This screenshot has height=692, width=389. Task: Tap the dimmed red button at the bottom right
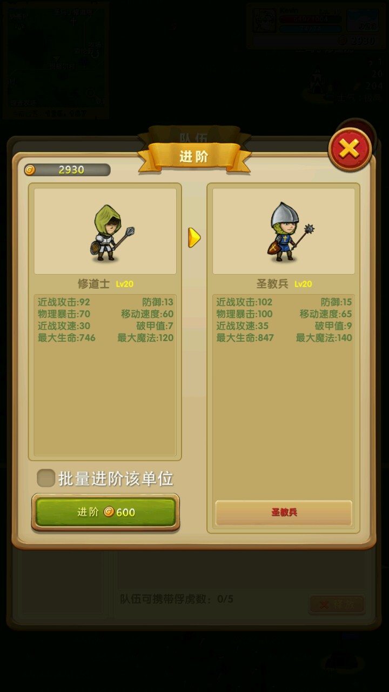tap(337, 605)
